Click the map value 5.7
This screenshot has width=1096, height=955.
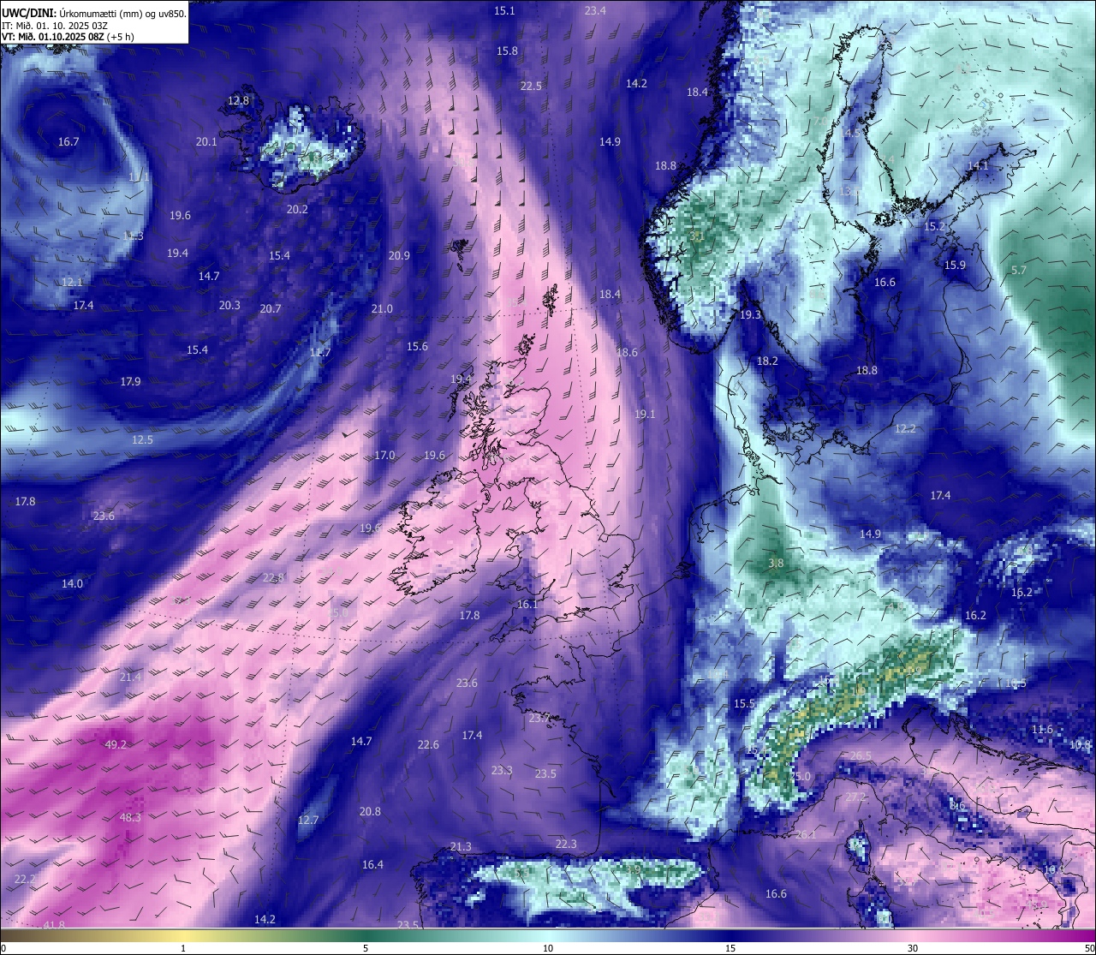(x=1018, y=270)
